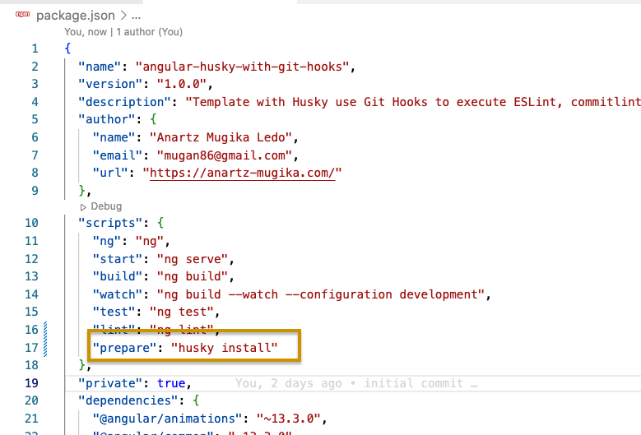641x435 pixels.
Task: Click the "prepare" script key
Action: (x=124, y=348)
